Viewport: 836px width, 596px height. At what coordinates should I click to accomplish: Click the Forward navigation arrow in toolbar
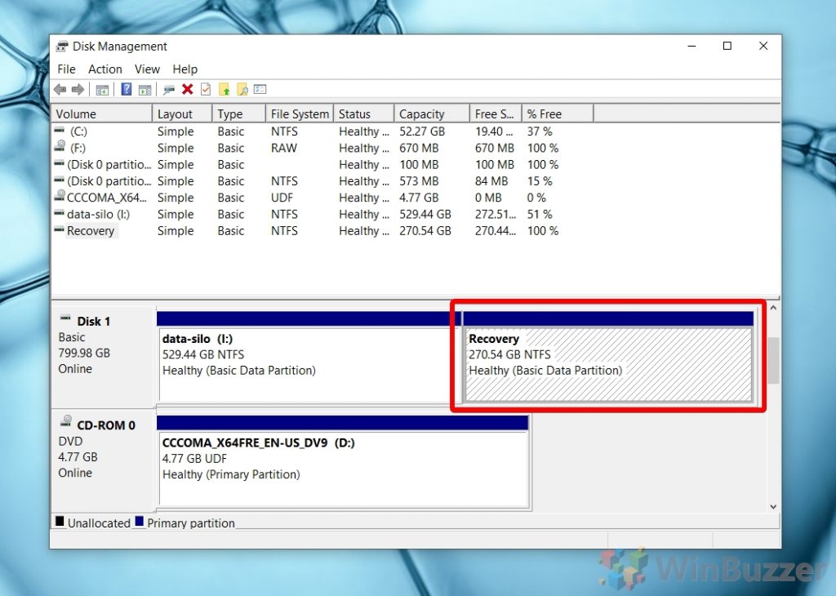click(x=78, y=89)
